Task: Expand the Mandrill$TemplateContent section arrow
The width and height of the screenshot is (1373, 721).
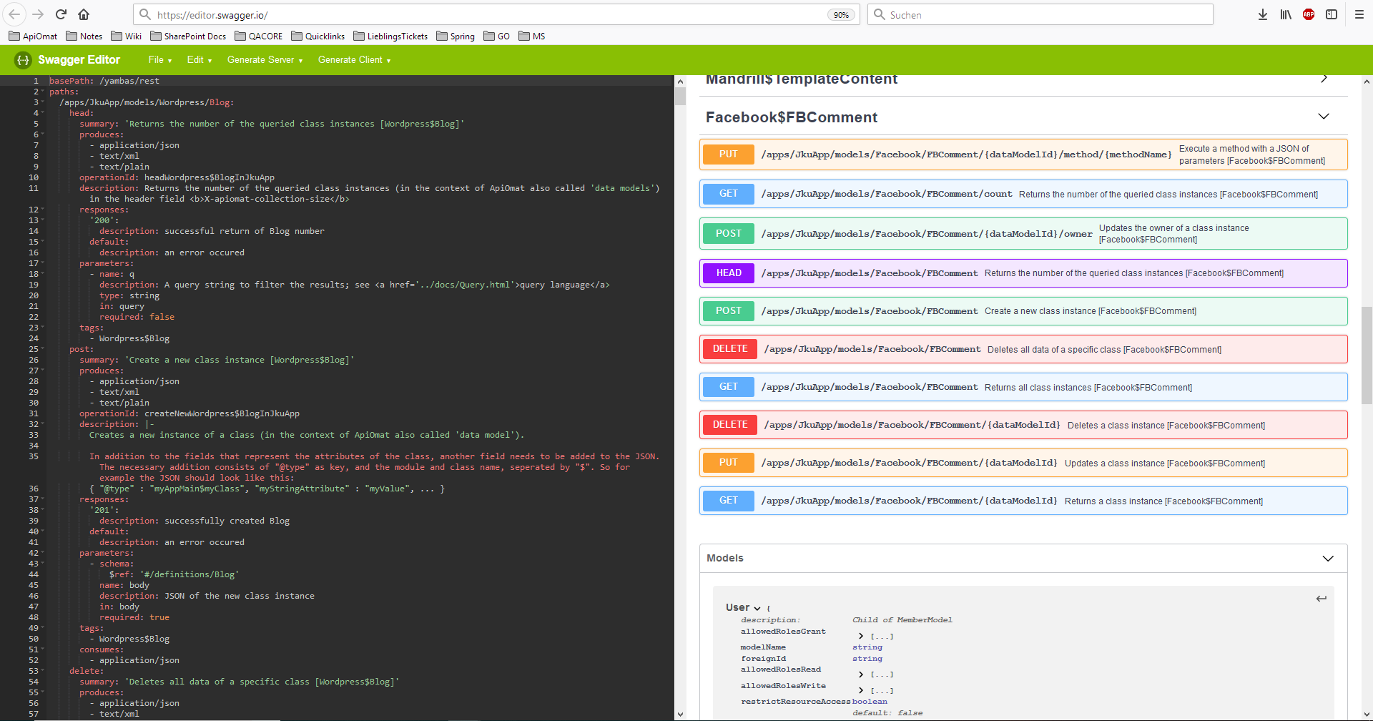Action: [x=1324, y=79]
